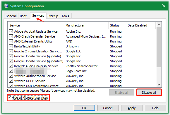Uncheck the BaiduNetdiskUtility service
Viewport: 170px width, 115px height.
click(x=11, y=46)
